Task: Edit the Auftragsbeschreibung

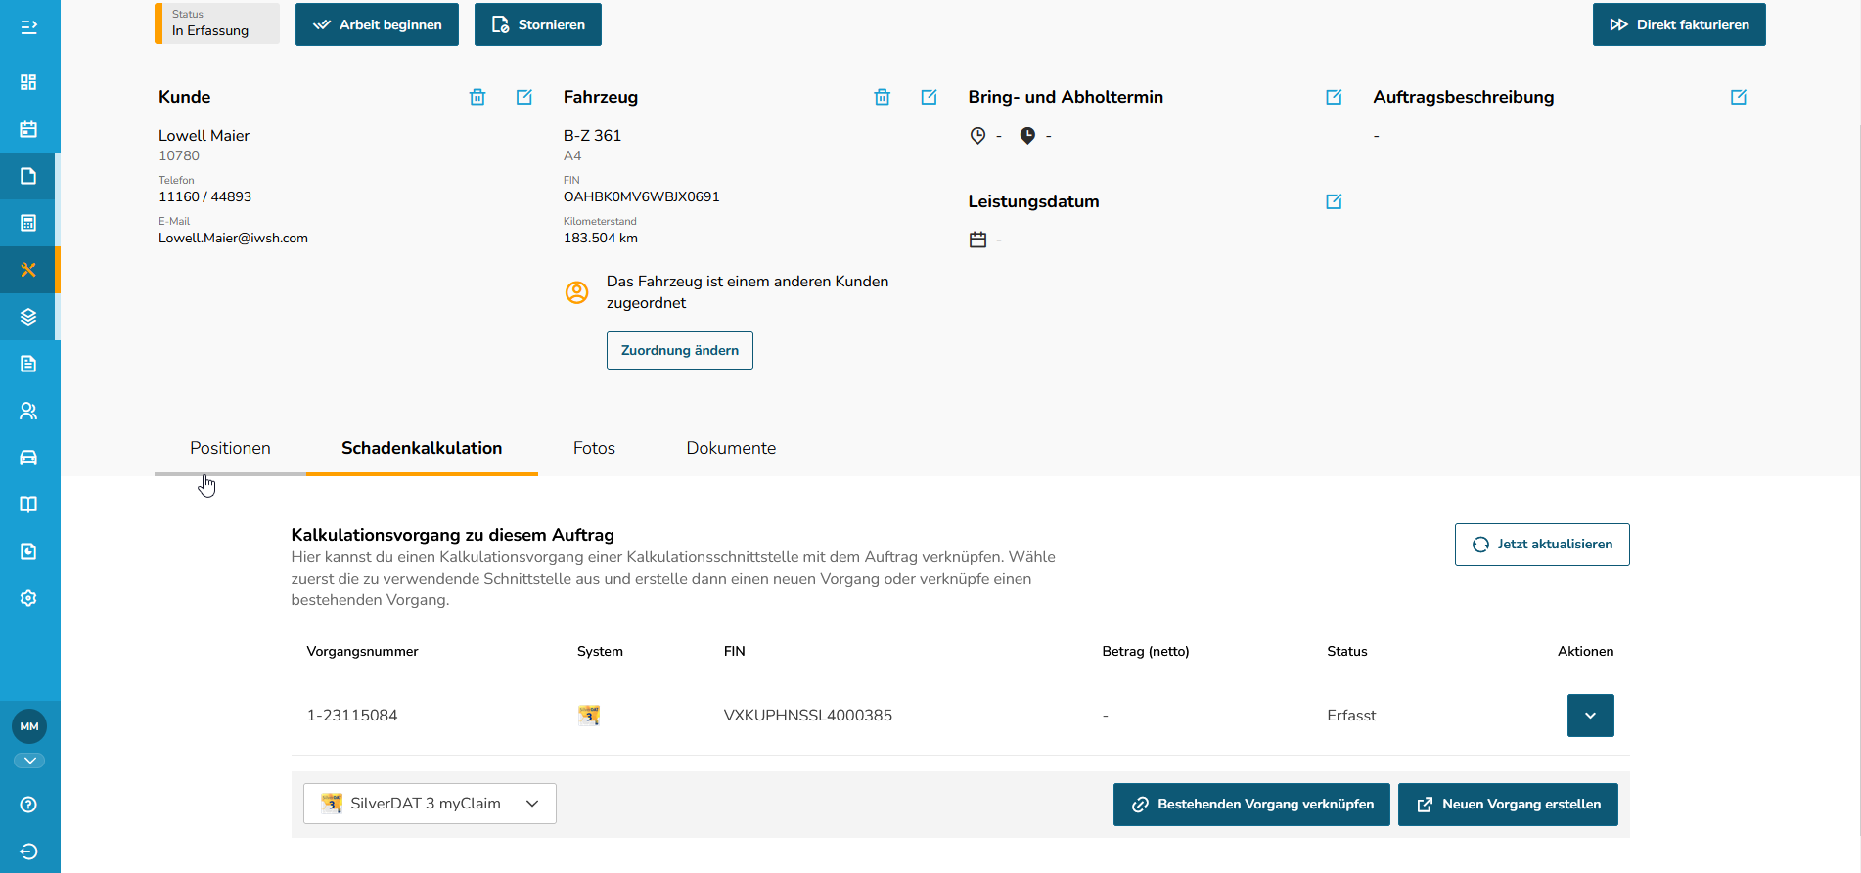Action: click(1739, 97)
